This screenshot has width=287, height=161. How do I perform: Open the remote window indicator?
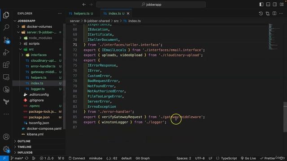click(x=4, y=158)
